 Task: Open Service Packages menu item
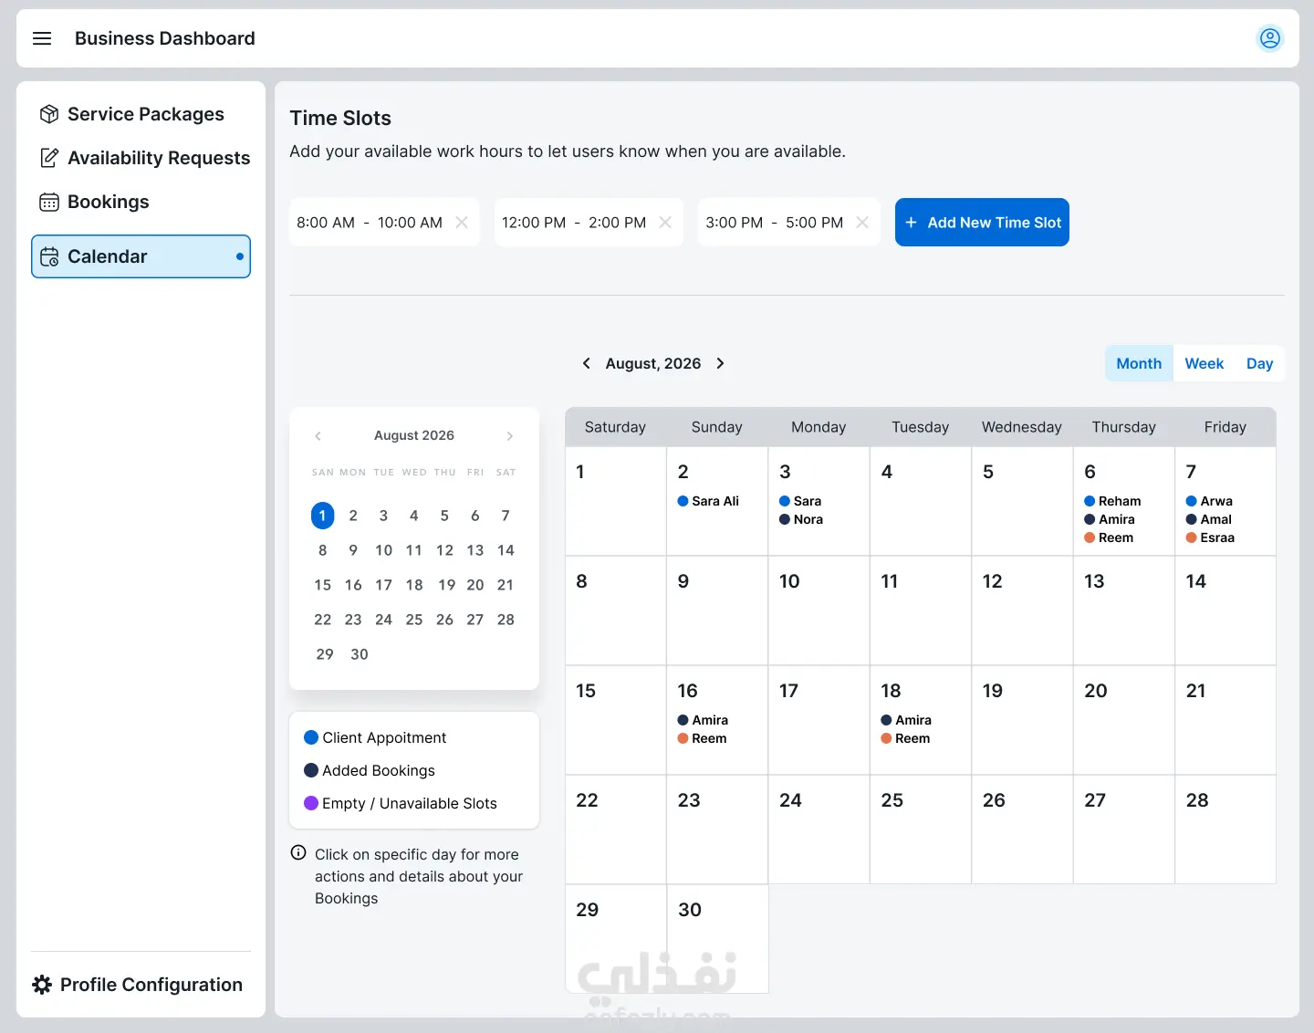[x=141, y=114]
